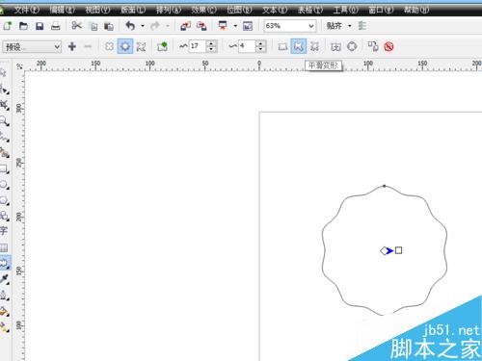Click the red Clear distortion icon

click(388, 47)
